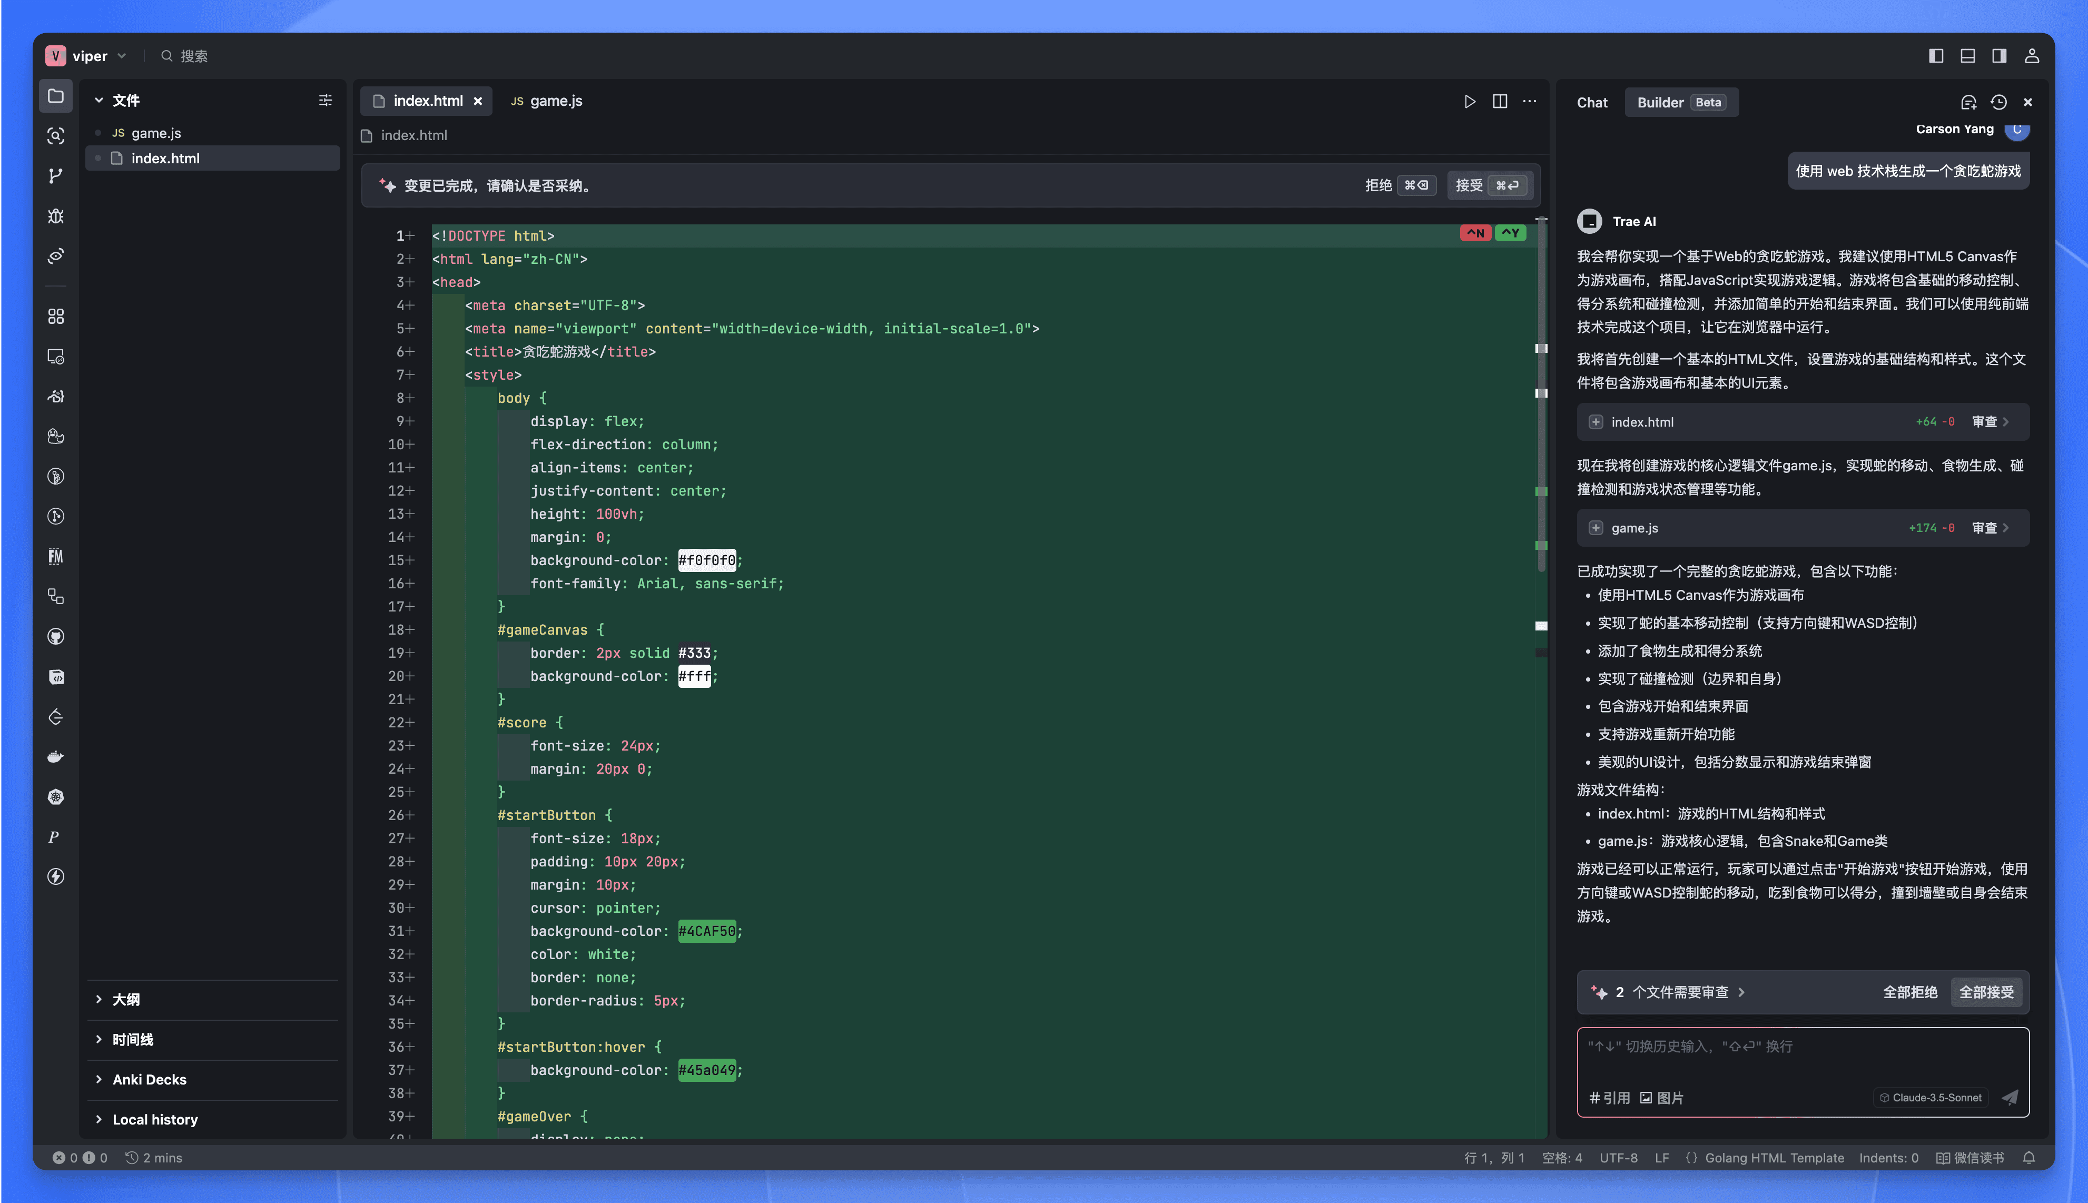Select the Run and Debug sidebar icon
The width and height of the screenshot is (2088, 1203).
coord(55,215)
